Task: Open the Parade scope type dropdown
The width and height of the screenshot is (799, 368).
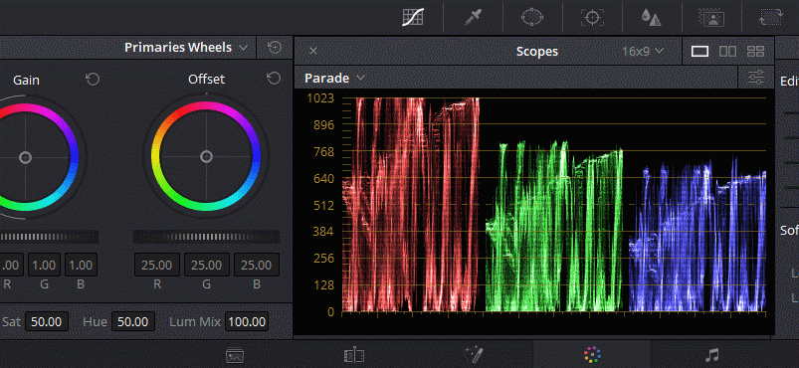Action: point(334,78)
